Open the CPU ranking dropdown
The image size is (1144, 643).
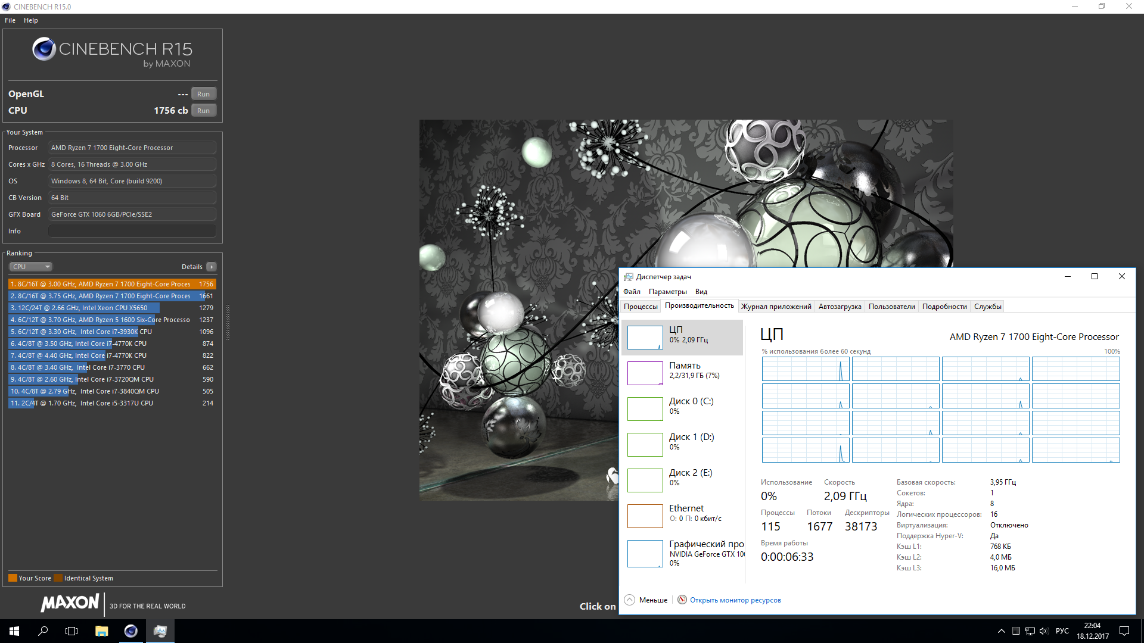31,267
